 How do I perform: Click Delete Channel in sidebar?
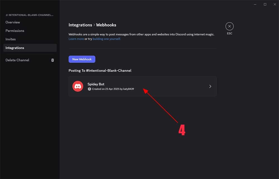click(x=17, y=60)
